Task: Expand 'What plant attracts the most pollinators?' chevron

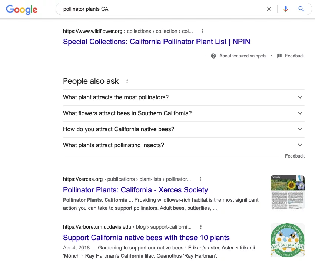Action: (300, 97)
